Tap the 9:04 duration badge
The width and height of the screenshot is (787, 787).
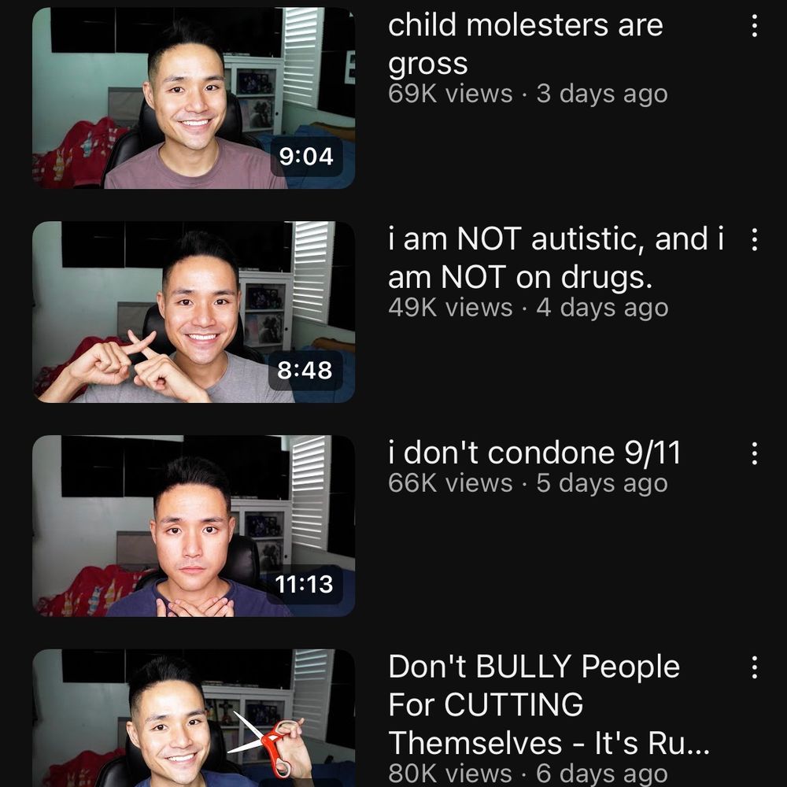(306, 156)
